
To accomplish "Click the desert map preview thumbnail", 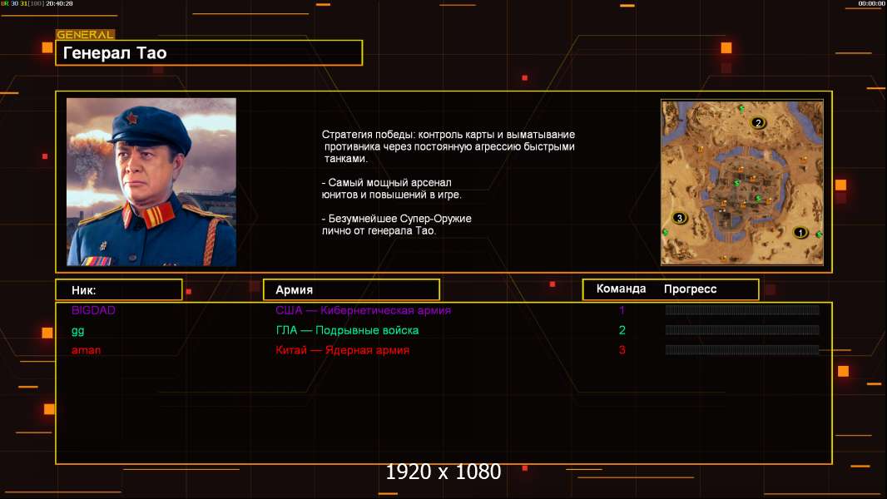I will coord(741,182).
